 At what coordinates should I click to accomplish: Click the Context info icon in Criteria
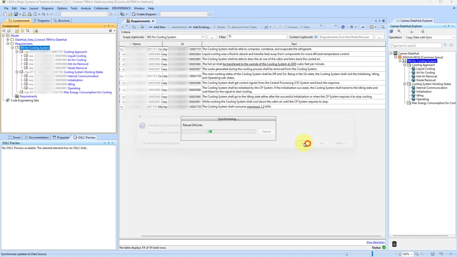(316, 37)
